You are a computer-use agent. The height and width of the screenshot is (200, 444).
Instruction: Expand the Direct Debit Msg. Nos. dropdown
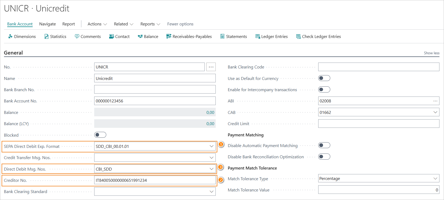click(x=211, y=169)
